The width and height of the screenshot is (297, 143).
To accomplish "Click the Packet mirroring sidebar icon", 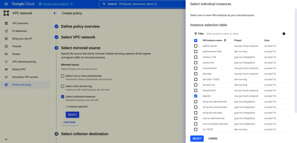I will (x=6, y=84).
